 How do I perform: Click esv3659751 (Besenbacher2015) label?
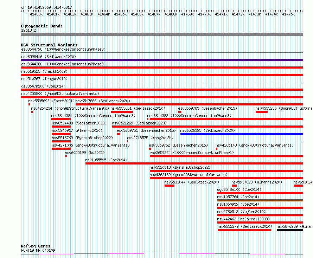coord(146,130)
